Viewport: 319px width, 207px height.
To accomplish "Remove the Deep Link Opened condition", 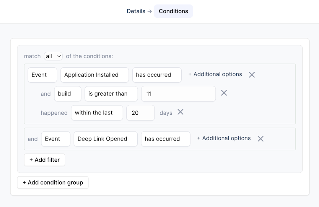I will pyautogui.click(x=260, y=139).
